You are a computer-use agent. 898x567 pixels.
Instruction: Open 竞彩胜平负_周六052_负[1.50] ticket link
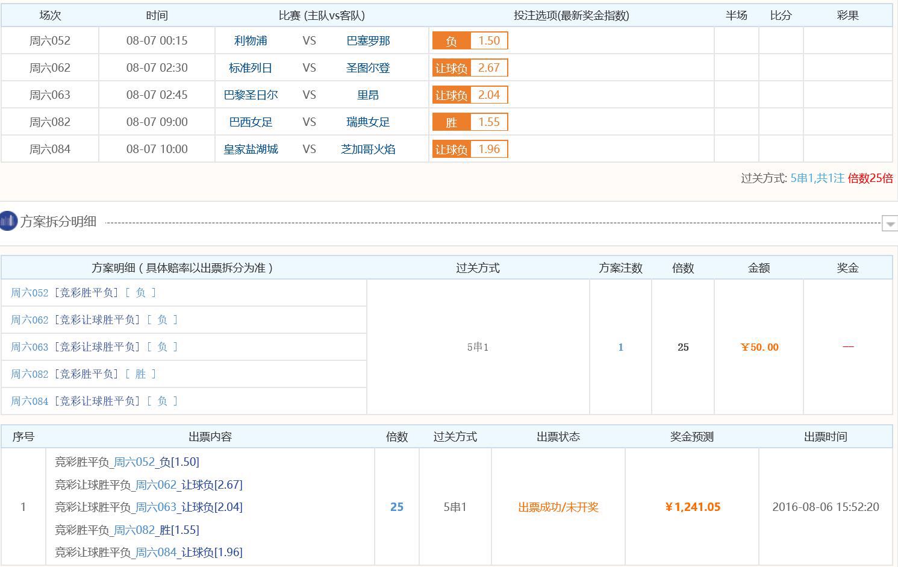click(125, 462)
